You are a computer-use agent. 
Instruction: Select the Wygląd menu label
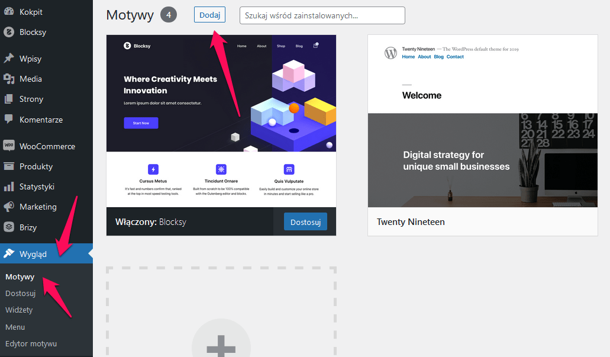coord(33,254)
